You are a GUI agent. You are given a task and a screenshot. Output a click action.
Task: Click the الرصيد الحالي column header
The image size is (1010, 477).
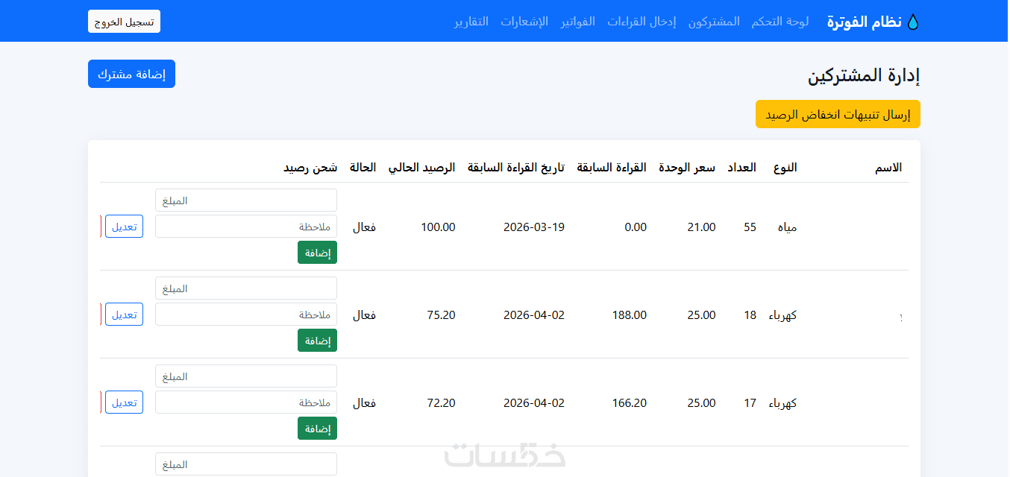421,168
